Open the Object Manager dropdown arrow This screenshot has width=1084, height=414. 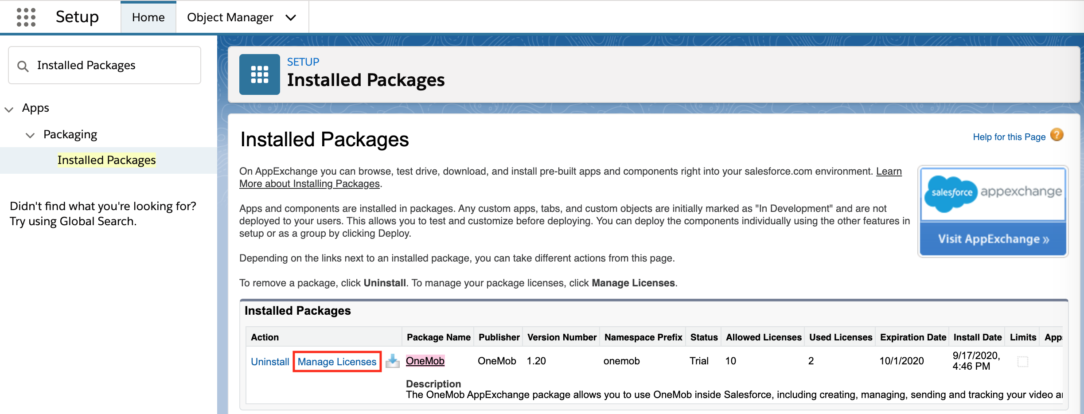click(291, 18)
